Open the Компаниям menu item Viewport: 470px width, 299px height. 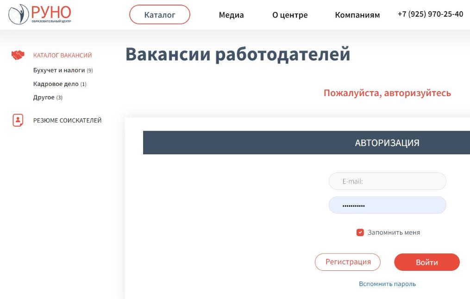pyautogui.click(x=357, y=15)
